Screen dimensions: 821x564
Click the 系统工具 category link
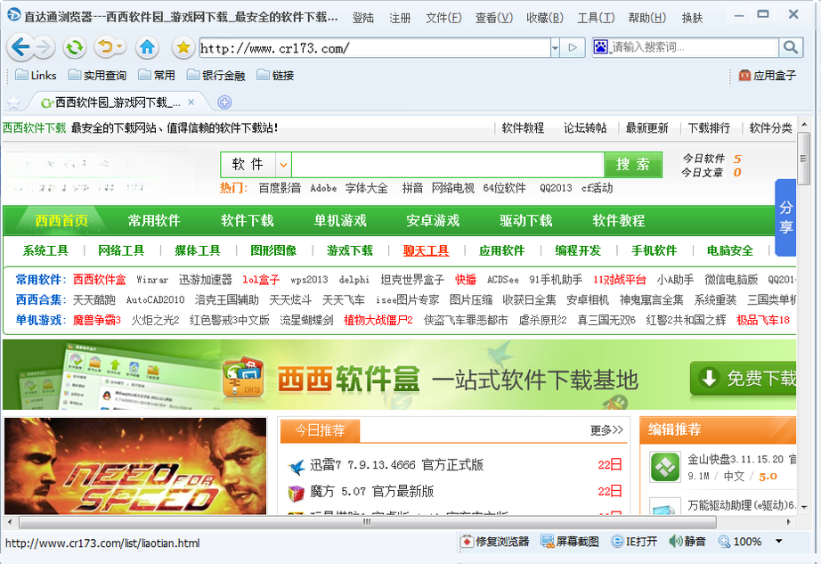pyautogui.click(x=45, y=251)
